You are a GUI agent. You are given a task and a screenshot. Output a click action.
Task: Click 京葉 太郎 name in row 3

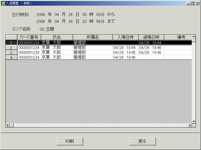point(57,53)
